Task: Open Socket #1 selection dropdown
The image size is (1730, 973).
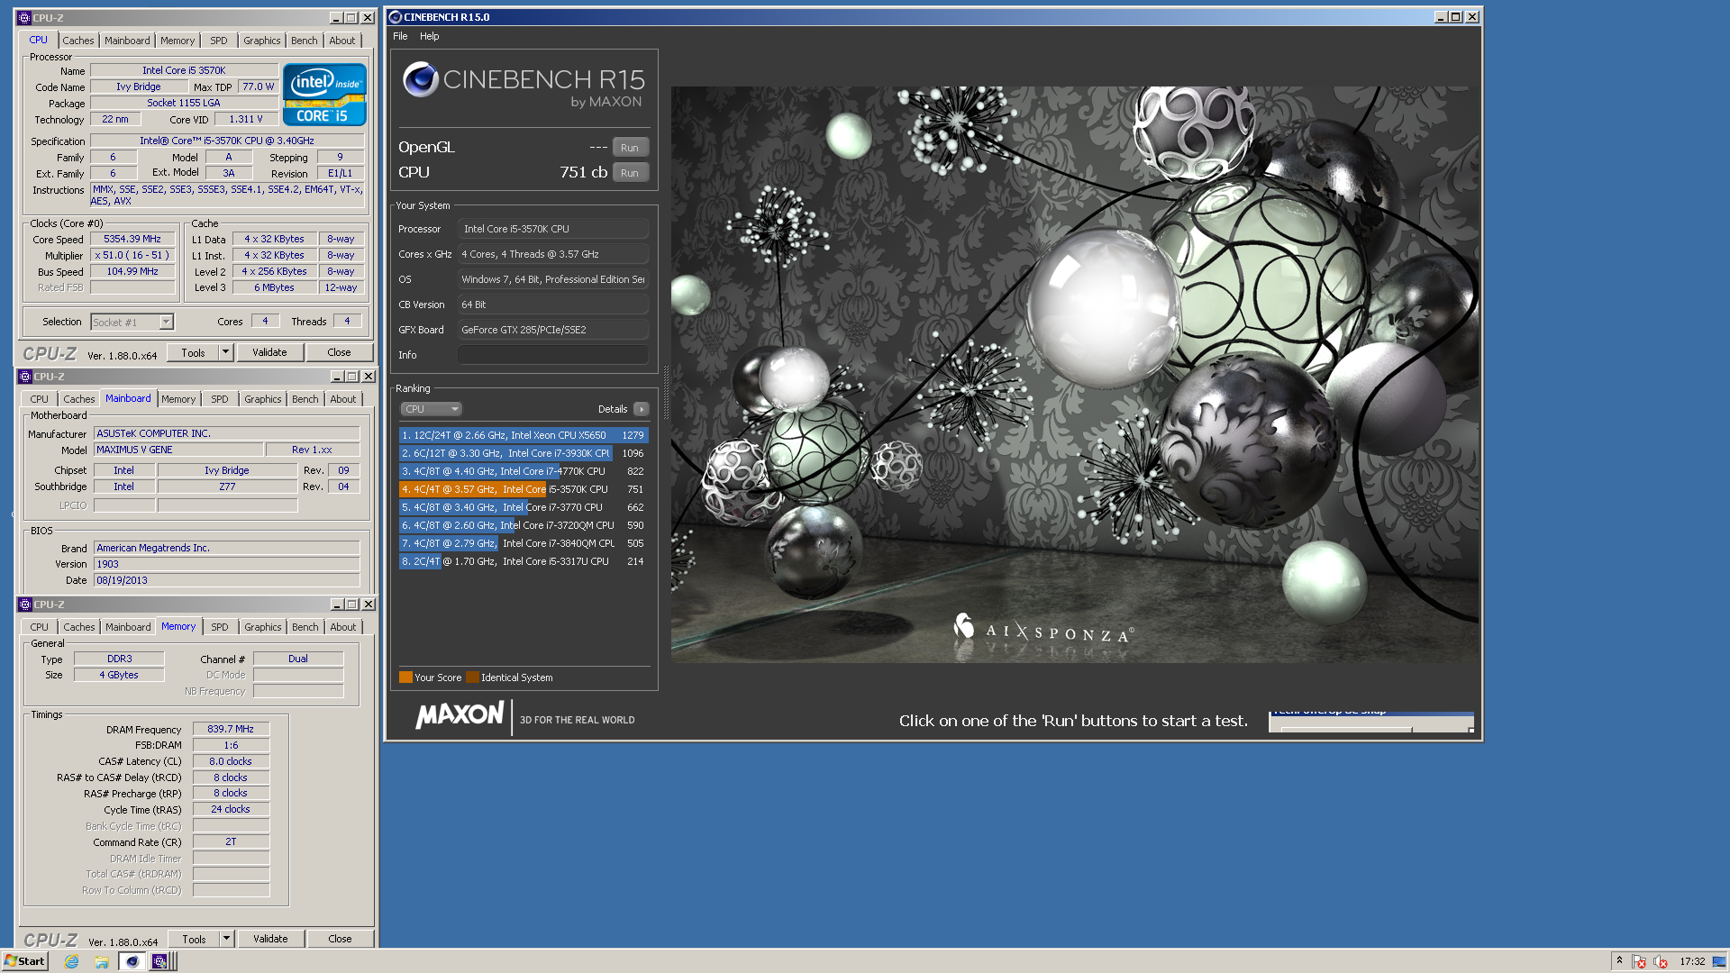Action: tap(132, 323)
